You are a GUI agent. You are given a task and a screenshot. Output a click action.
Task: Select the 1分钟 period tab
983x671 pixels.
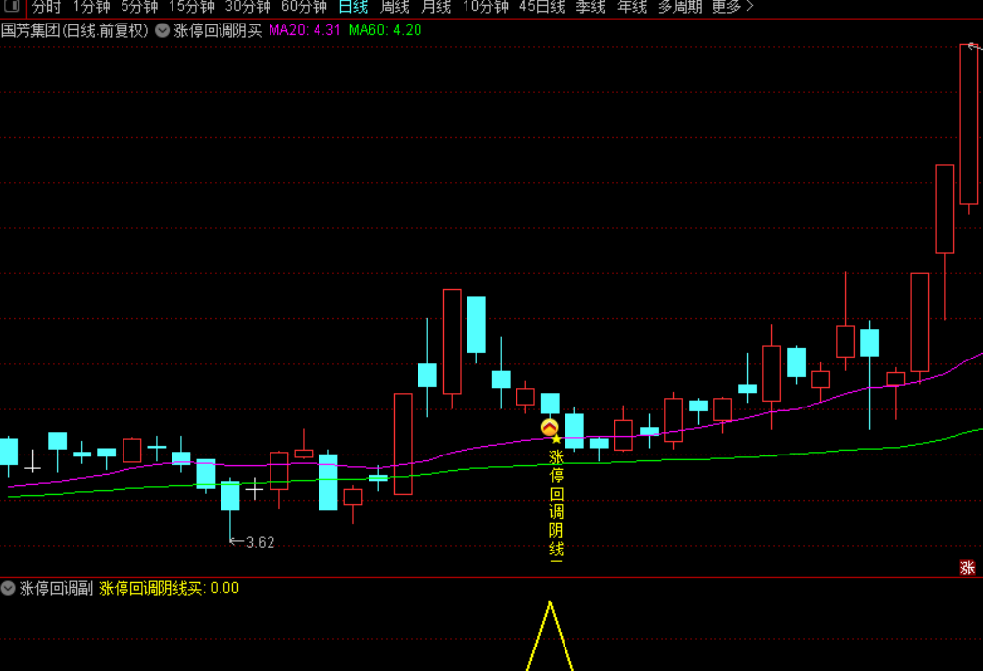coord(91,8)
